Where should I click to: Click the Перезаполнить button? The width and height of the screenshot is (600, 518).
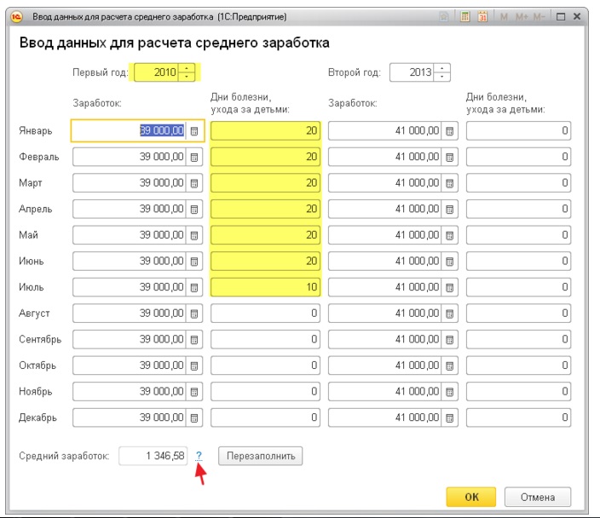coord(261,456)
